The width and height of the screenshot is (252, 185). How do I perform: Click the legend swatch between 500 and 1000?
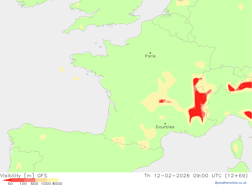pos(41,180)
